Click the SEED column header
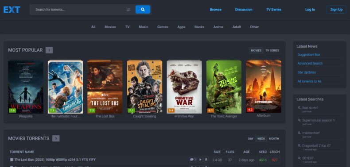 [263, 152]
